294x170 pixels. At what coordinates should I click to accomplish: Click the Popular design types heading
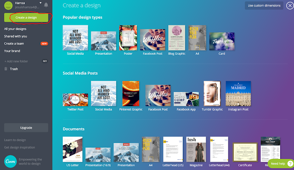pos(83,17)
